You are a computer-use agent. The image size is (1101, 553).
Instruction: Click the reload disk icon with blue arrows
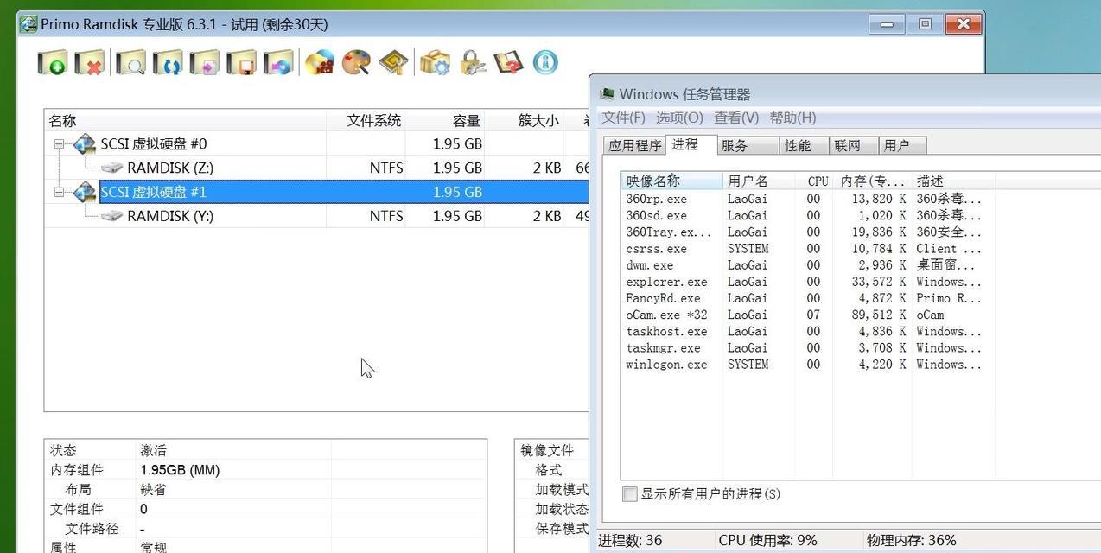(x=168, y=62)
